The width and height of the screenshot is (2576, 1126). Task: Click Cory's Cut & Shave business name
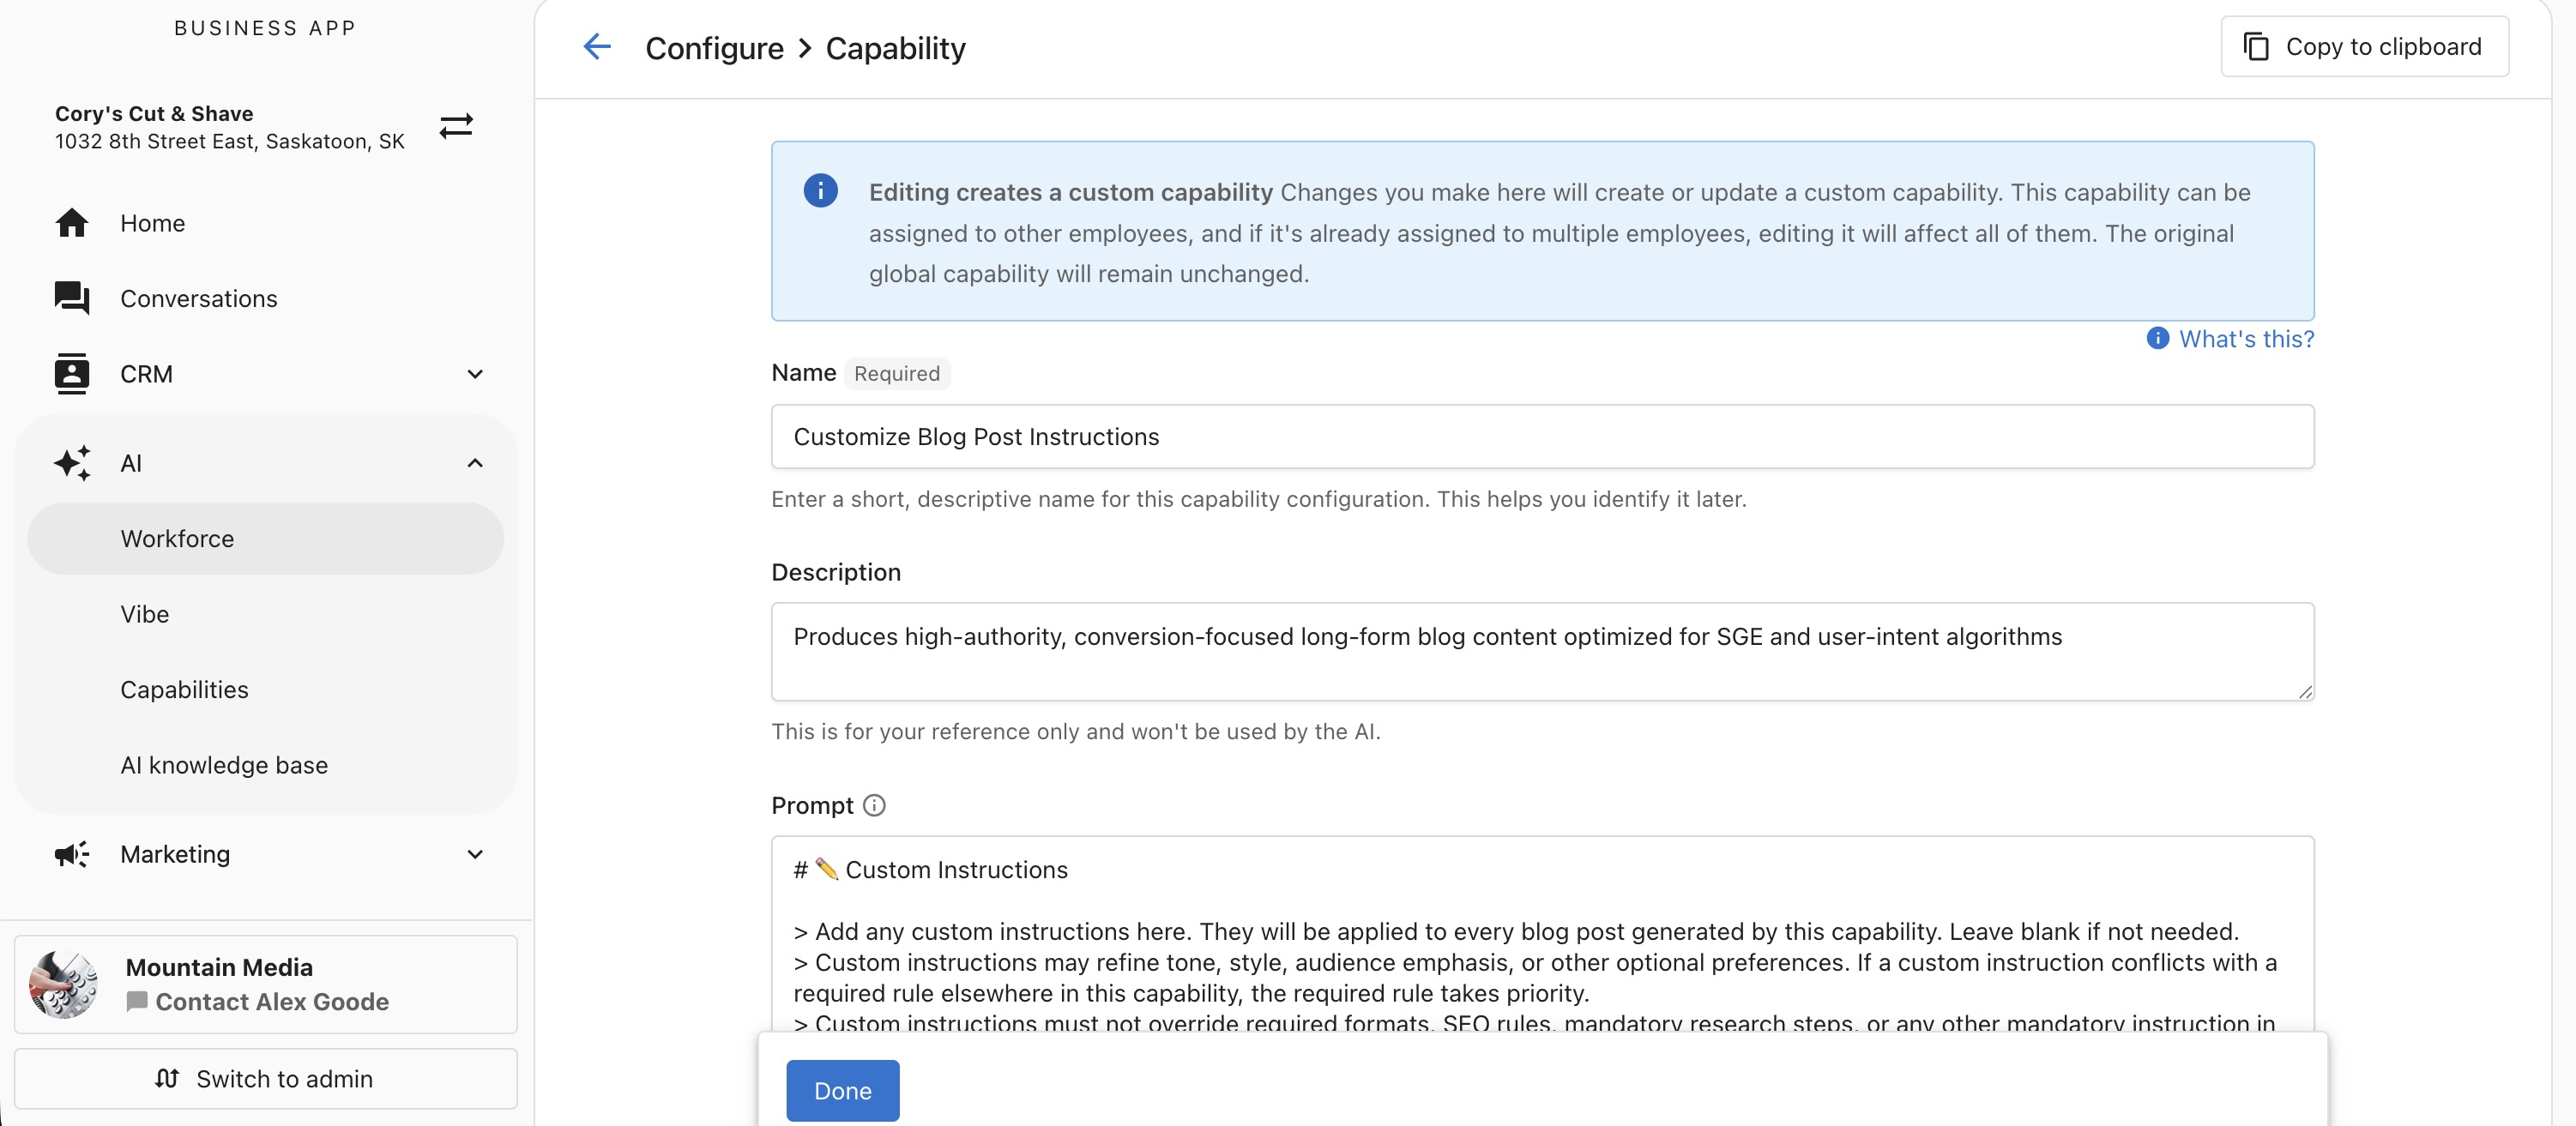pyautogui.click(x=154, y=113)
